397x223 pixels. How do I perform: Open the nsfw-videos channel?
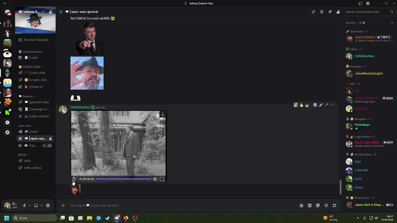click(35, 168)
